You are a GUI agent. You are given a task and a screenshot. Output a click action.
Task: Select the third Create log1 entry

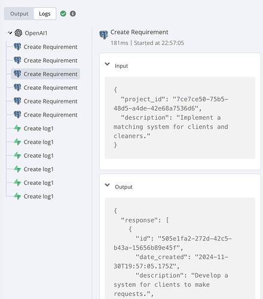click(x=34, y=155)
